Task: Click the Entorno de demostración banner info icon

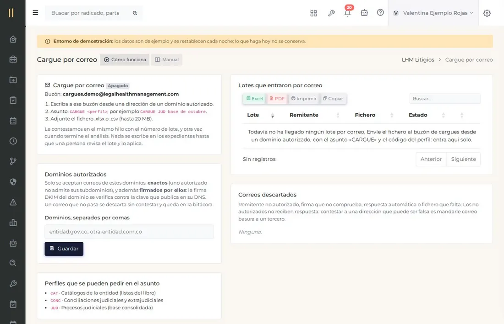Action: [x=48, y=41]
